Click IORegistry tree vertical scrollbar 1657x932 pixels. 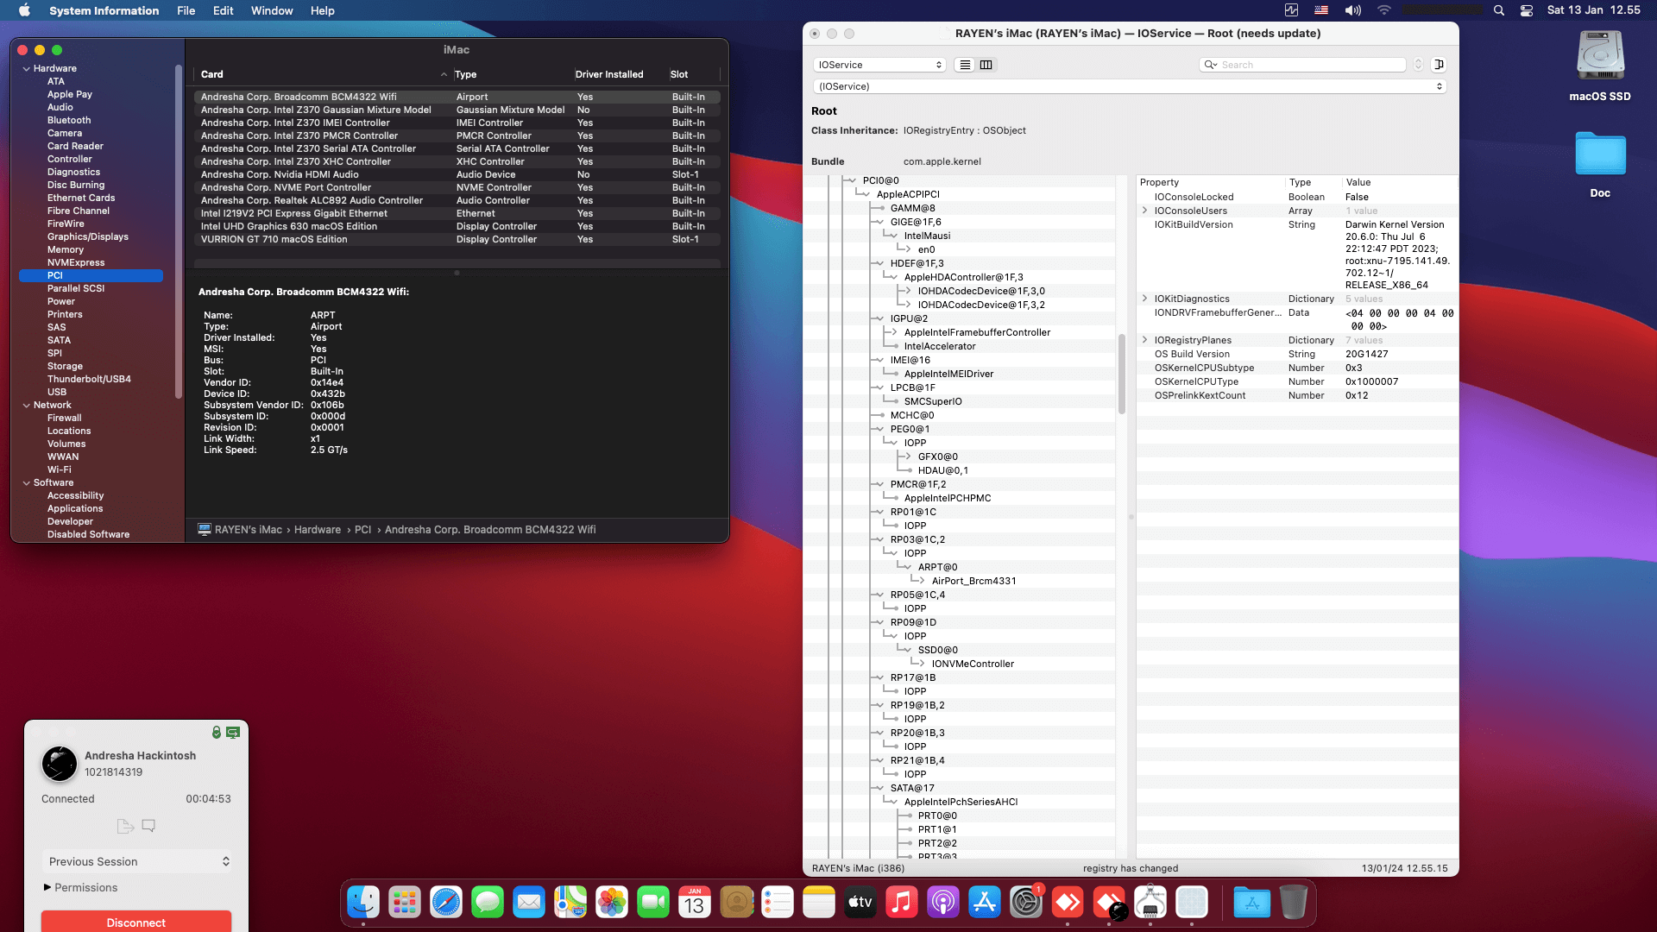[1122, 374]
